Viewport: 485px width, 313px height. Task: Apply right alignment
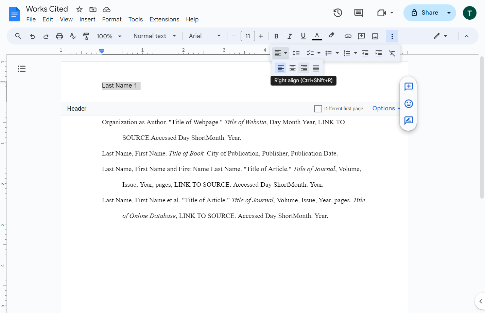coord(304,68)
